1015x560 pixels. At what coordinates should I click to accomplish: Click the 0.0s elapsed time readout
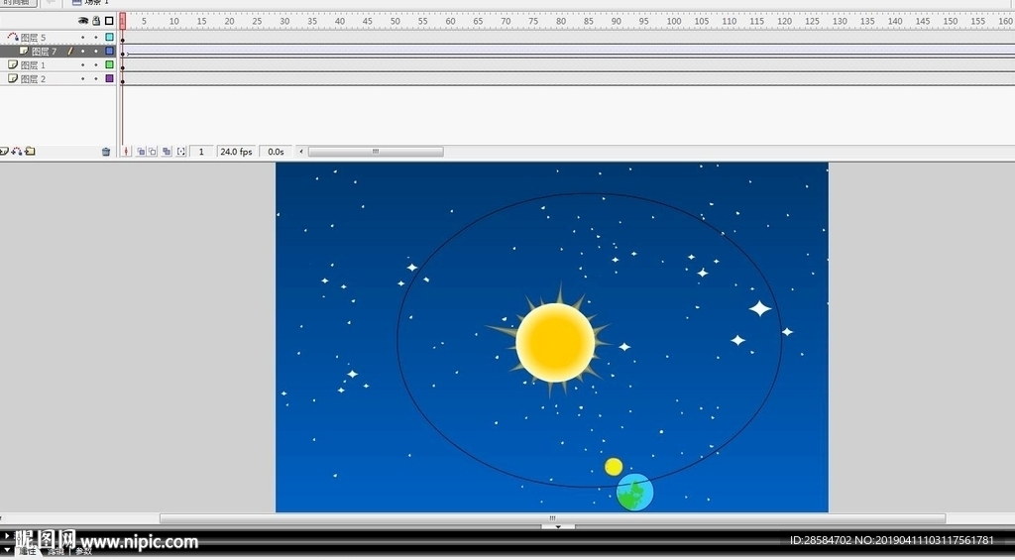[276, 152]
